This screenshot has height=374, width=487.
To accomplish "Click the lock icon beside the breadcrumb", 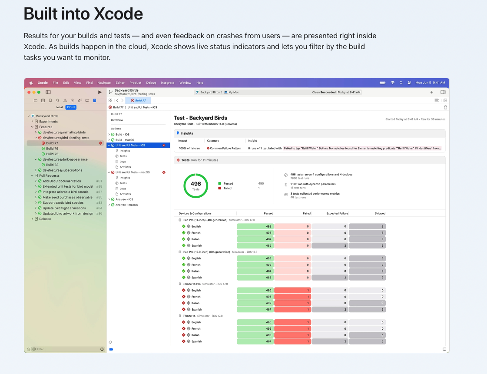I will [445, 107].
